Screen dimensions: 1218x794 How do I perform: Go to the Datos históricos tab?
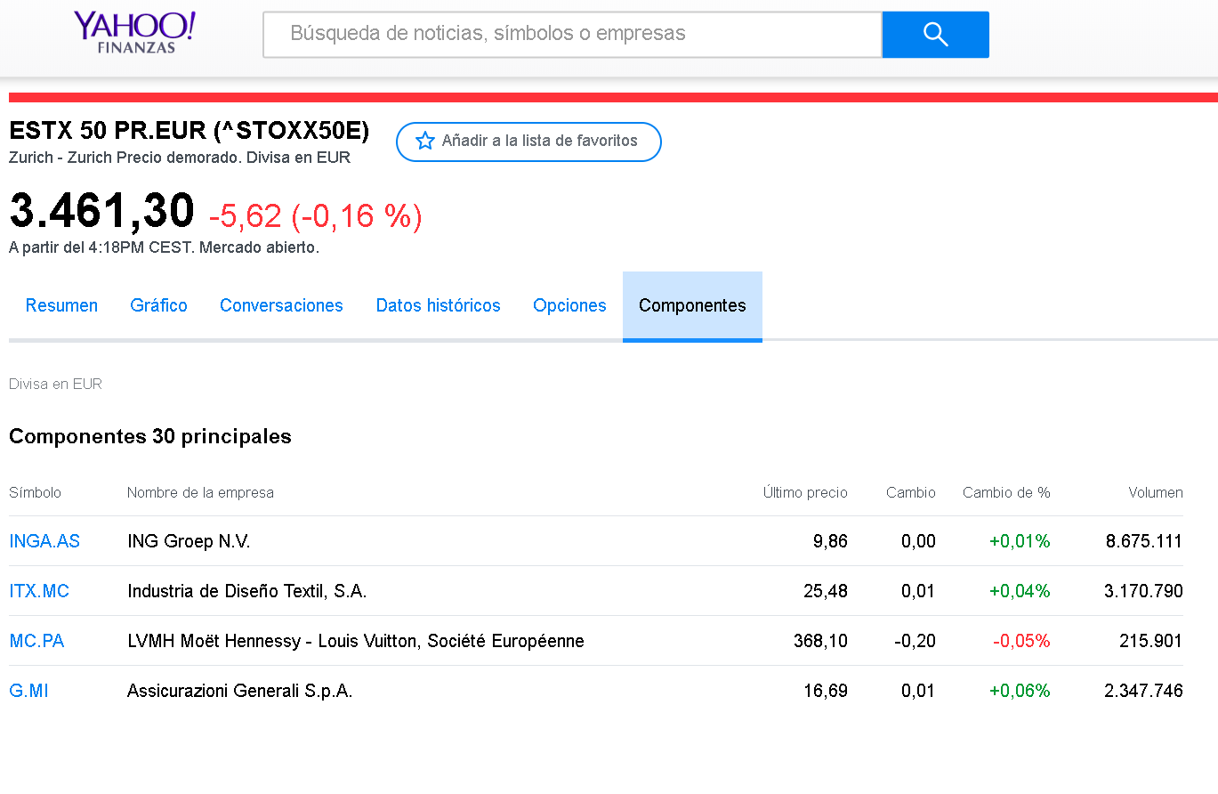438,305
